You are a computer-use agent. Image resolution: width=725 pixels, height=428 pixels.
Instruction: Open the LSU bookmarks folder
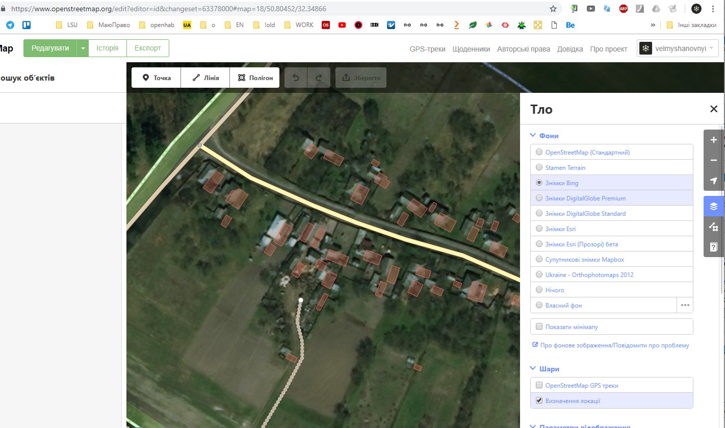pos(66,24)
